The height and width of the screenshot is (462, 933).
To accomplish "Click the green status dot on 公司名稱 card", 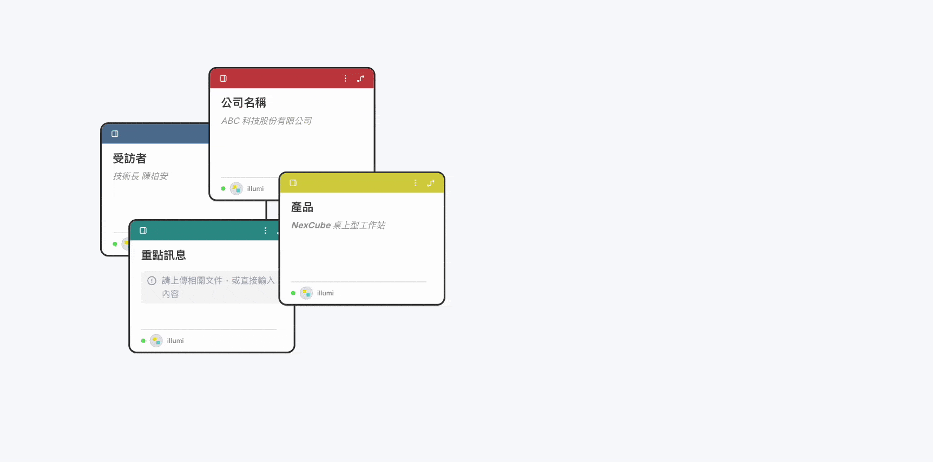I will pyautogui.click(x=223, y=189).
